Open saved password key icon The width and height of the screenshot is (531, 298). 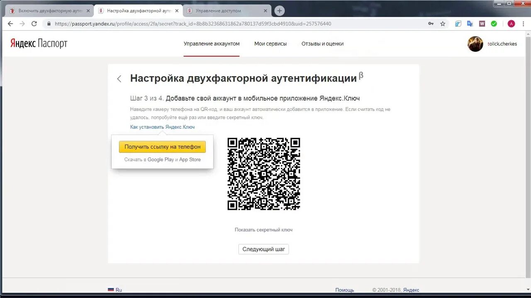[x=431, y=24]
